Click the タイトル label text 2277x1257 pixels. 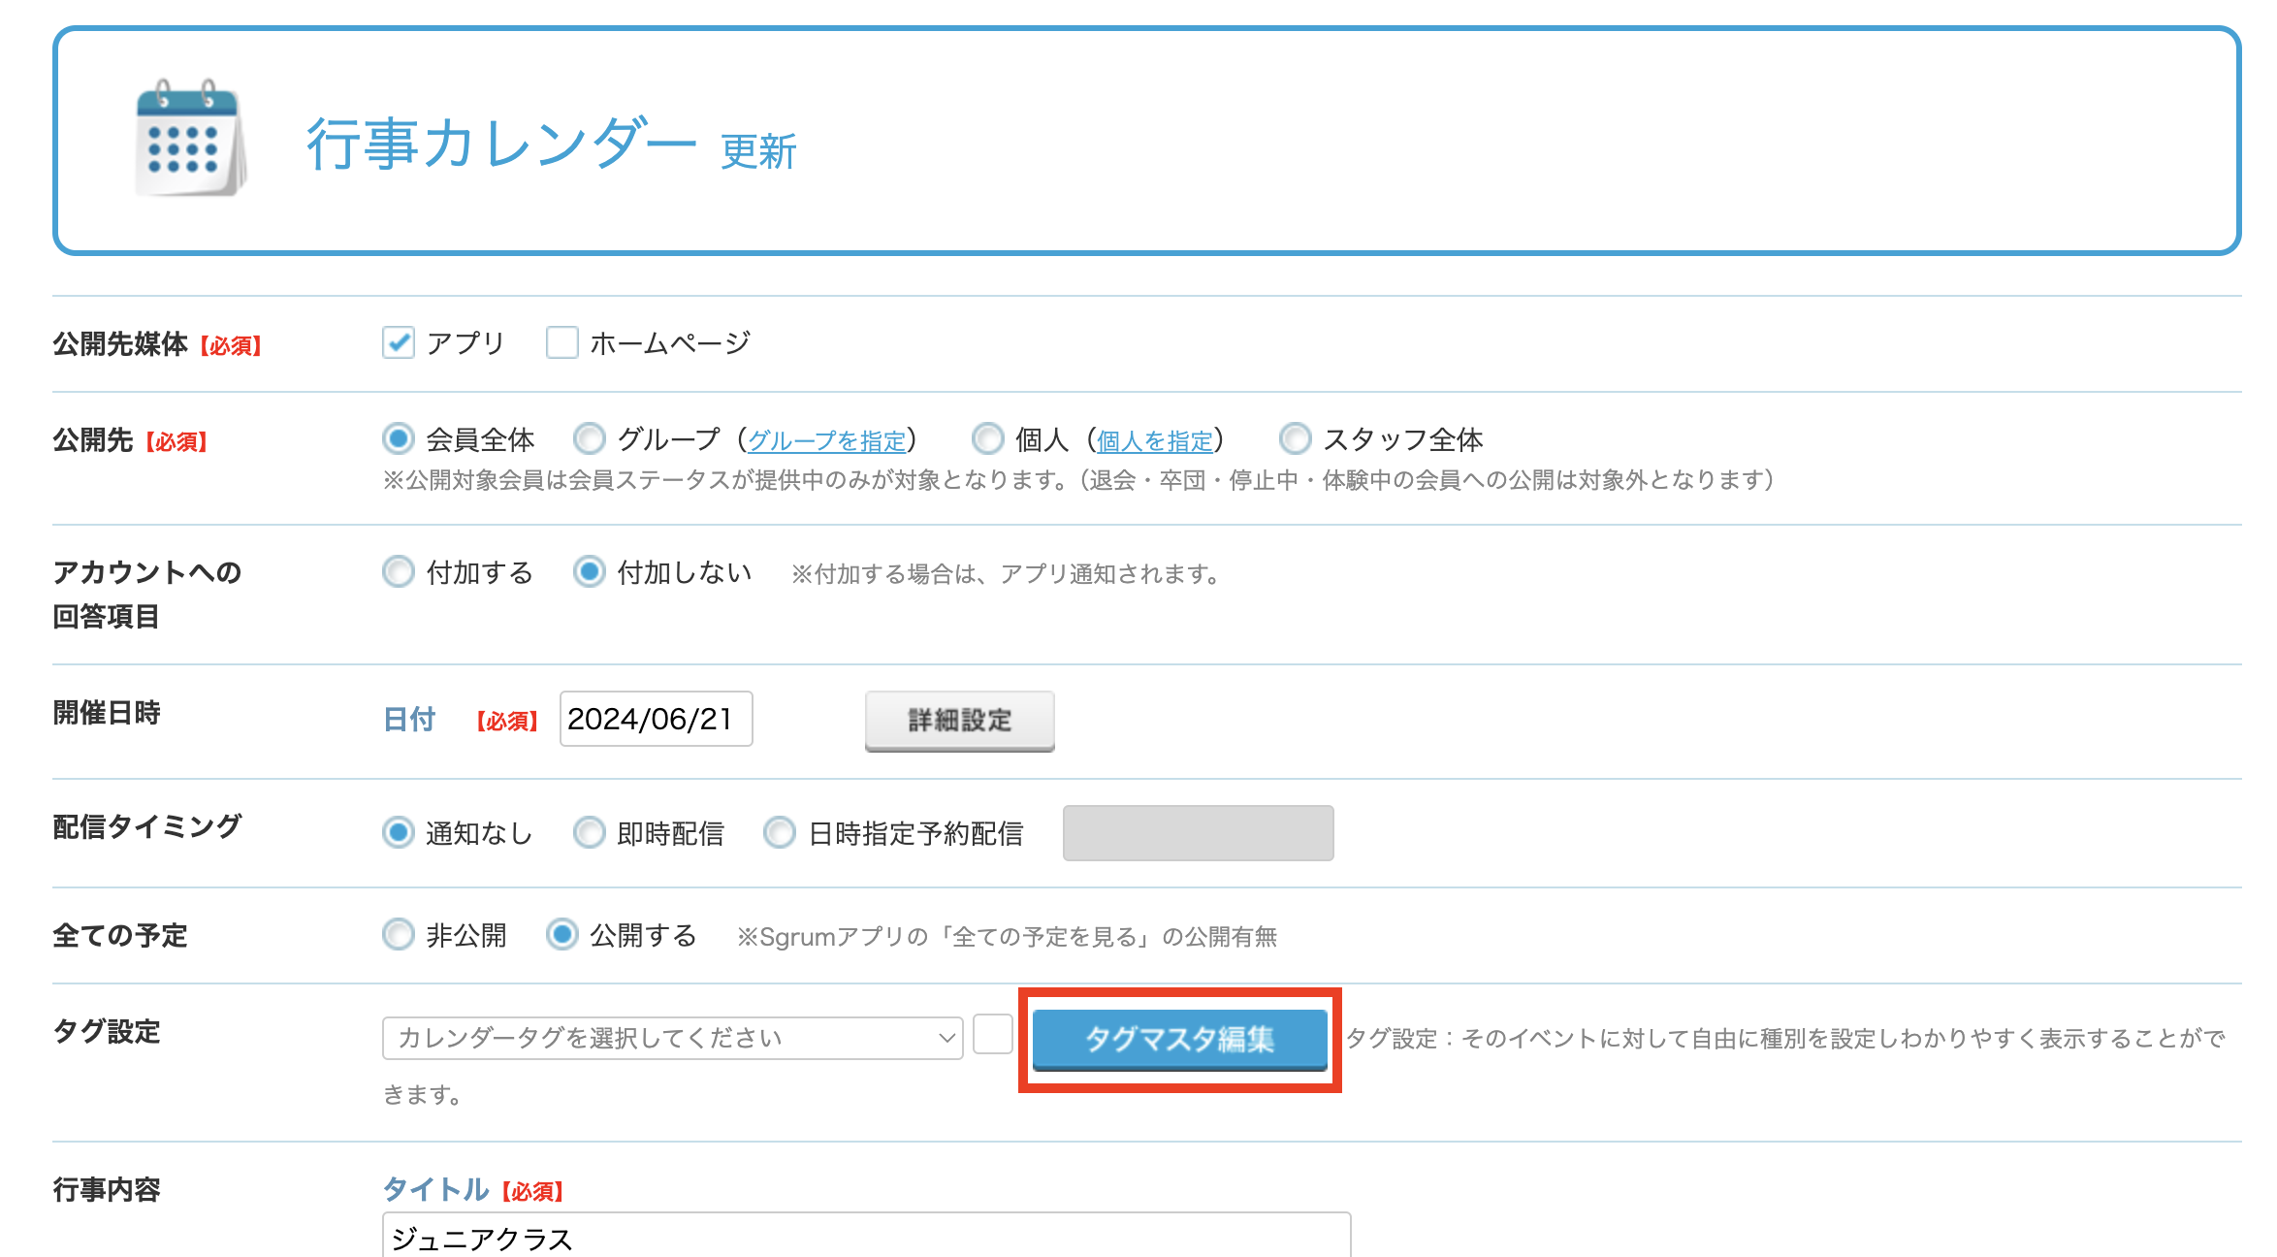(436, 1190)
